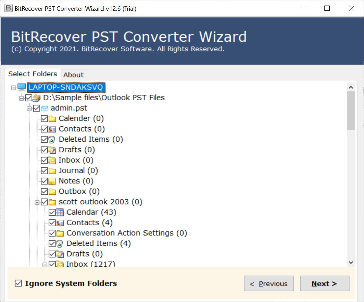Select the Conversation Action Settings (0) label
364x302 pixels.
(127, 233)
